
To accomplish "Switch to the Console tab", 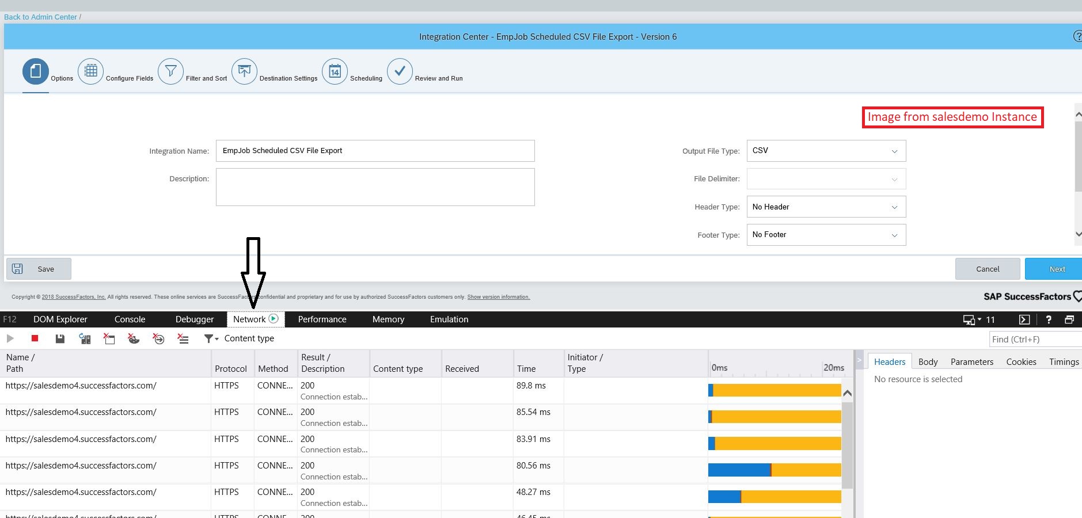I will point(130,319).
